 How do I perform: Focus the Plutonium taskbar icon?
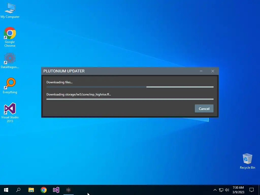coord(69,190)
